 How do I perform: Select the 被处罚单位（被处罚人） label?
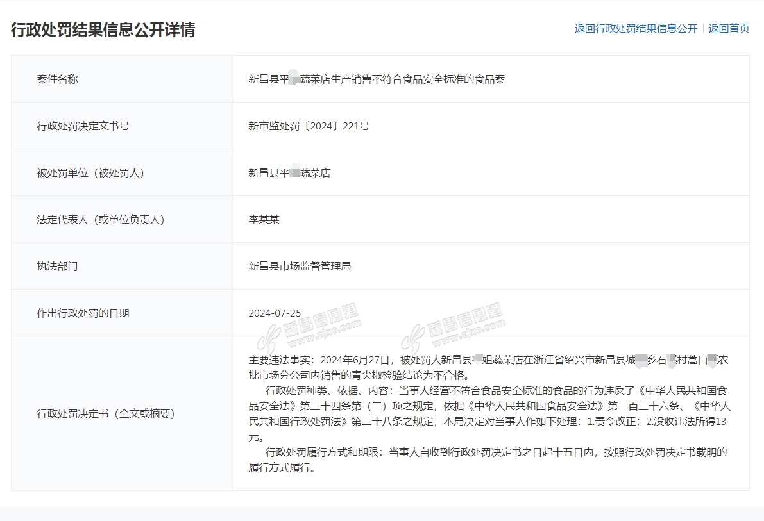point(91,172)
